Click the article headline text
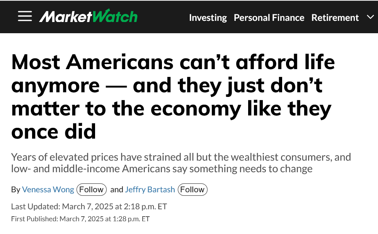The image size is (378, 234). point(173,97)
